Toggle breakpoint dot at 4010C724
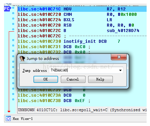The height and width of the screenshot is (126, 150). [x=13, y=19]
